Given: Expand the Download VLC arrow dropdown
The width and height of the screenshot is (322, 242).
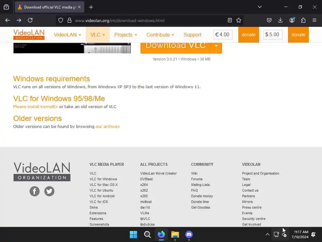Looking at the screenshot, I should point(216,47).
